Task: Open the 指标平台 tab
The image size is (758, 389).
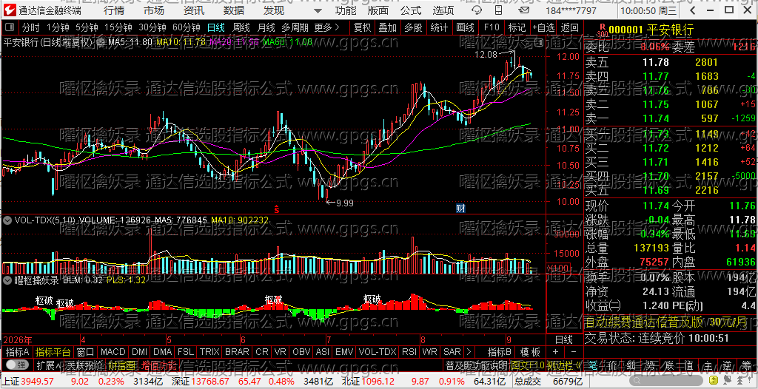Action: coord(53,352)
